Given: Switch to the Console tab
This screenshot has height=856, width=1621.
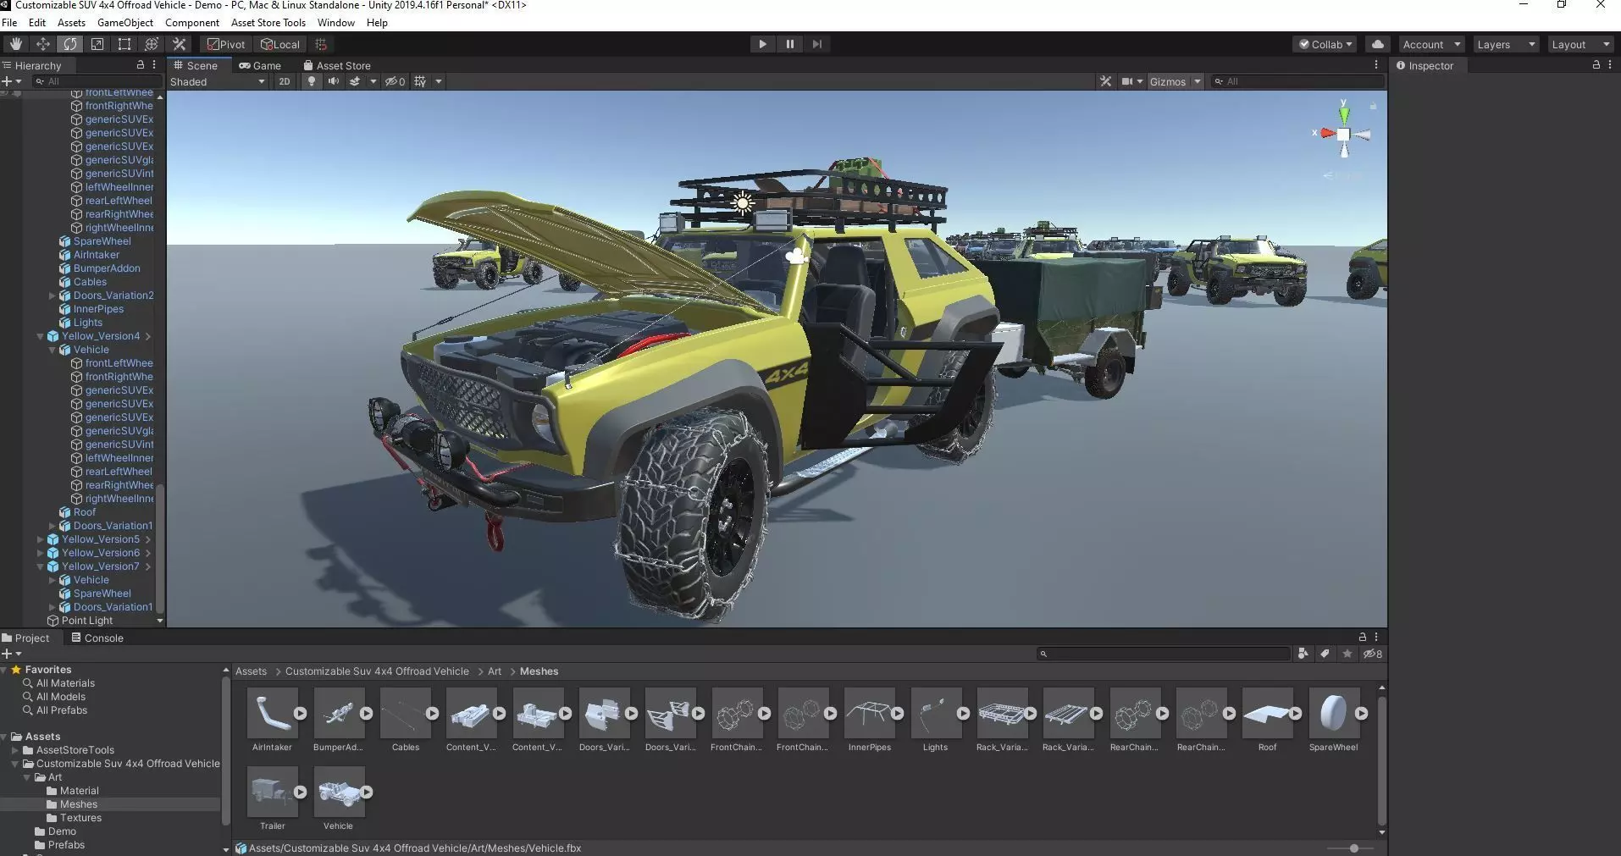Looking at the screenshot, I should coord(97,638).
